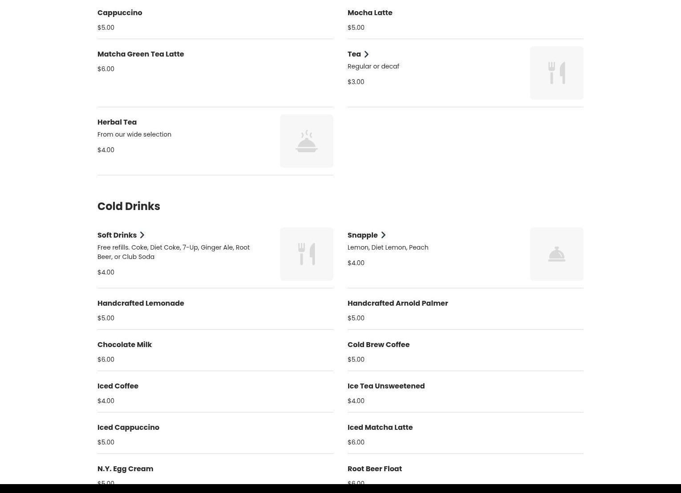Select Handcrafted Arnold Palmer drink
Image resolution: width=681 pixels, height=493 pixels.
click(x=397, y=303)
